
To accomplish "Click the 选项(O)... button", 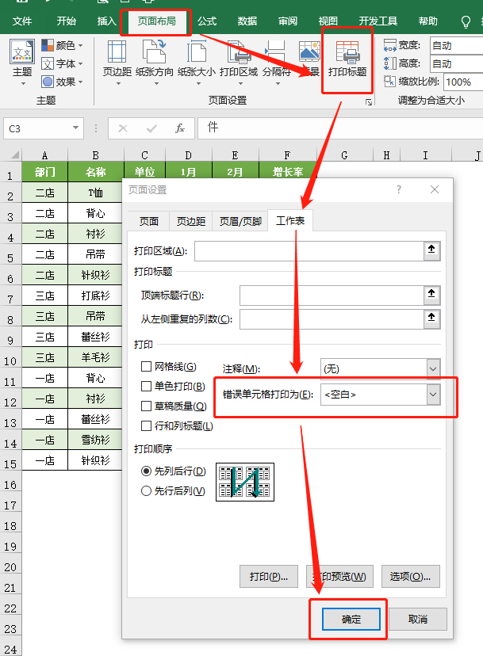I will pyautogui.click(x=410, y=577).
